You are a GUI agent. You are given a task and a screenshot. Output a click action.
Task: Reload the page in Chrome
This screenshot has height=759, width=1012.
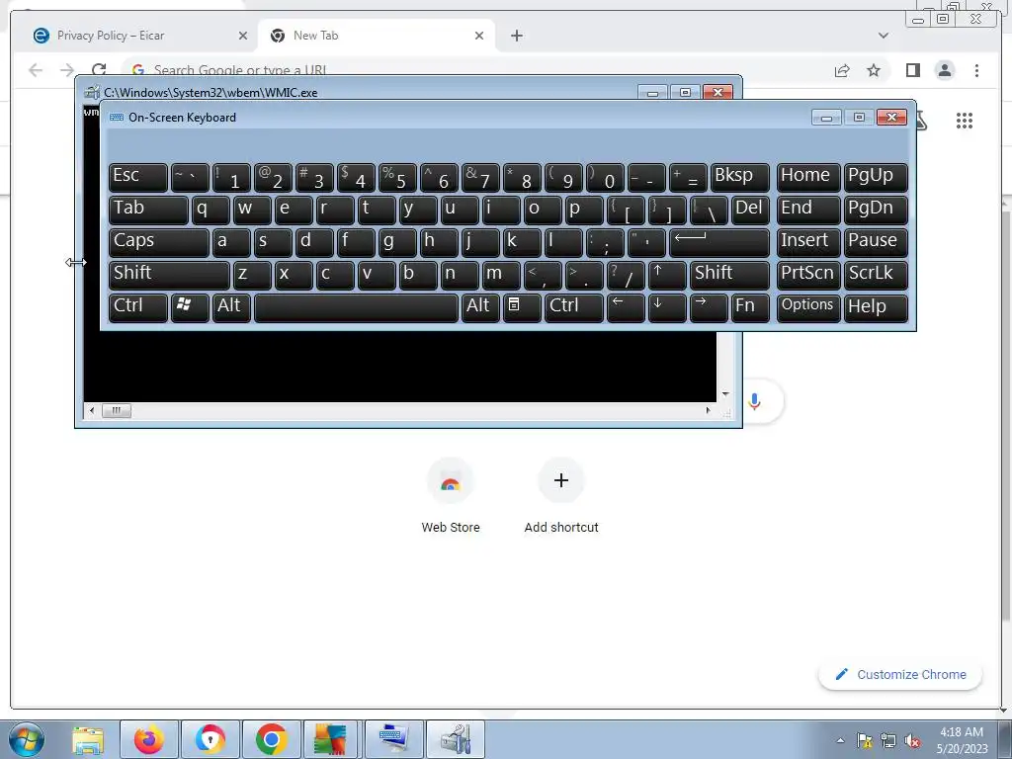(99, 70)
